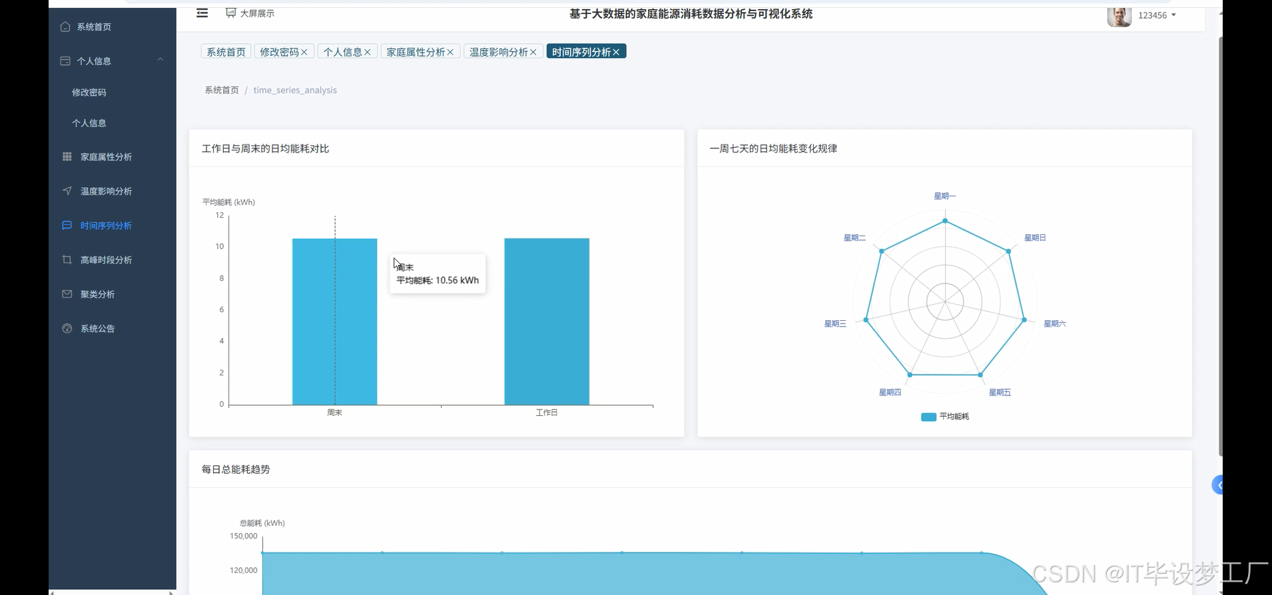This screenshot has height=595, width=1272.
Task: Close the 家庭属性分析 tab
Action: [x=450, y=52]
